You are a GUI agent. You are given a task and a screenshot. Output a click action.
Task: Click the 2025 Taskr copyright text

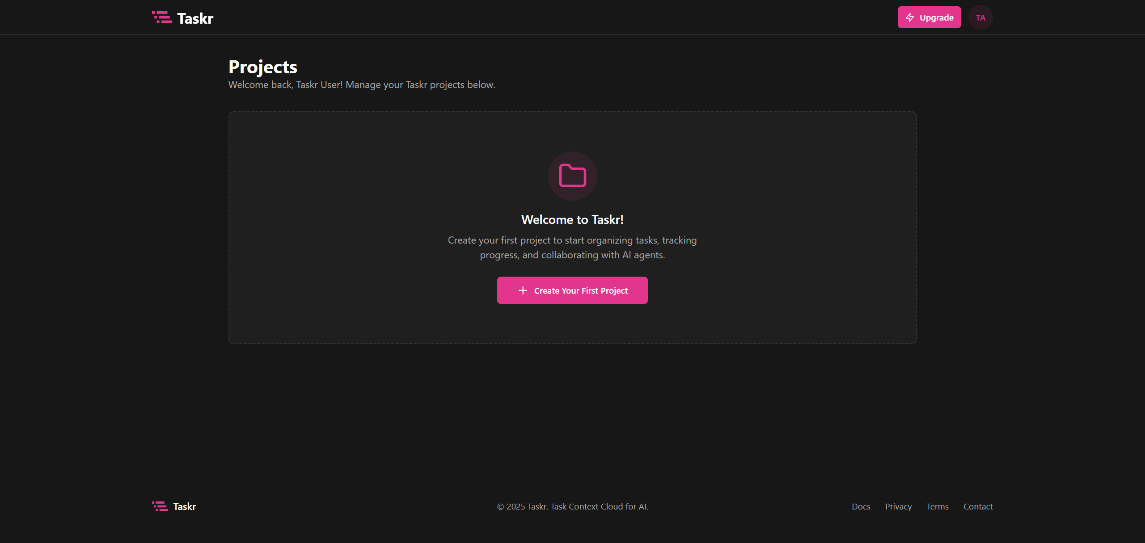pos(572,506)
